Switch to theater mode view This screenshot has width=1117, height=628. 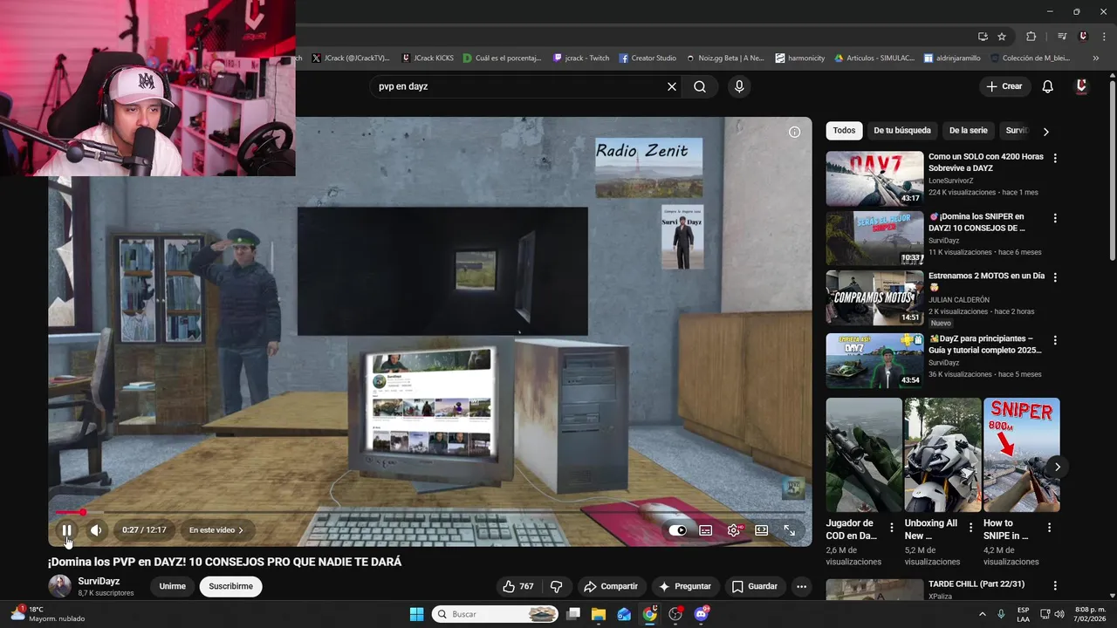click(762, 529)
